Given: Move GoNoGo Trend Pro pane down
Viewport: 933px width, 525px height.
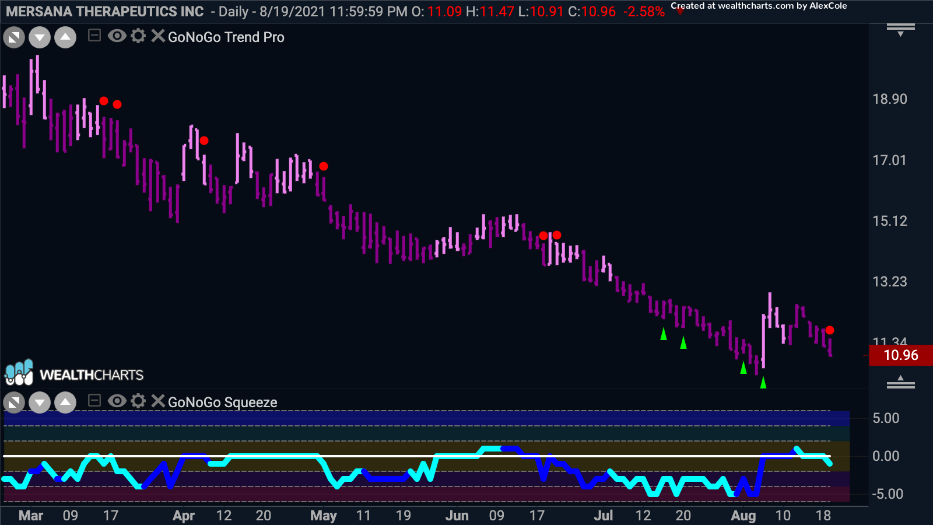Looking at the screenshot, I should click(x=40, y=38).
